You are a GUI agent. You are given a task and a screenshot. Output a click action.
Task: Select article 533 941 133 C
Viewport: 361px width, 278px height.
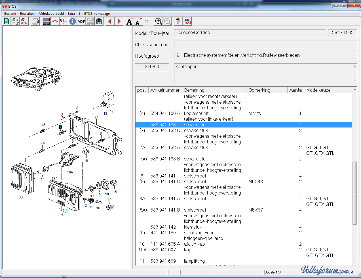[165, 130]
